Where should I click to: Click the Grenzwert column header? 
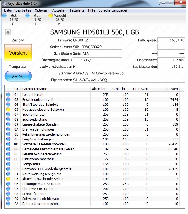(x=140, y=89)
